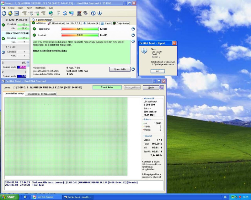The width and height of the screenshot is (251, 200).
Task: Open the Nézet menu
Action: coord(20,8)
